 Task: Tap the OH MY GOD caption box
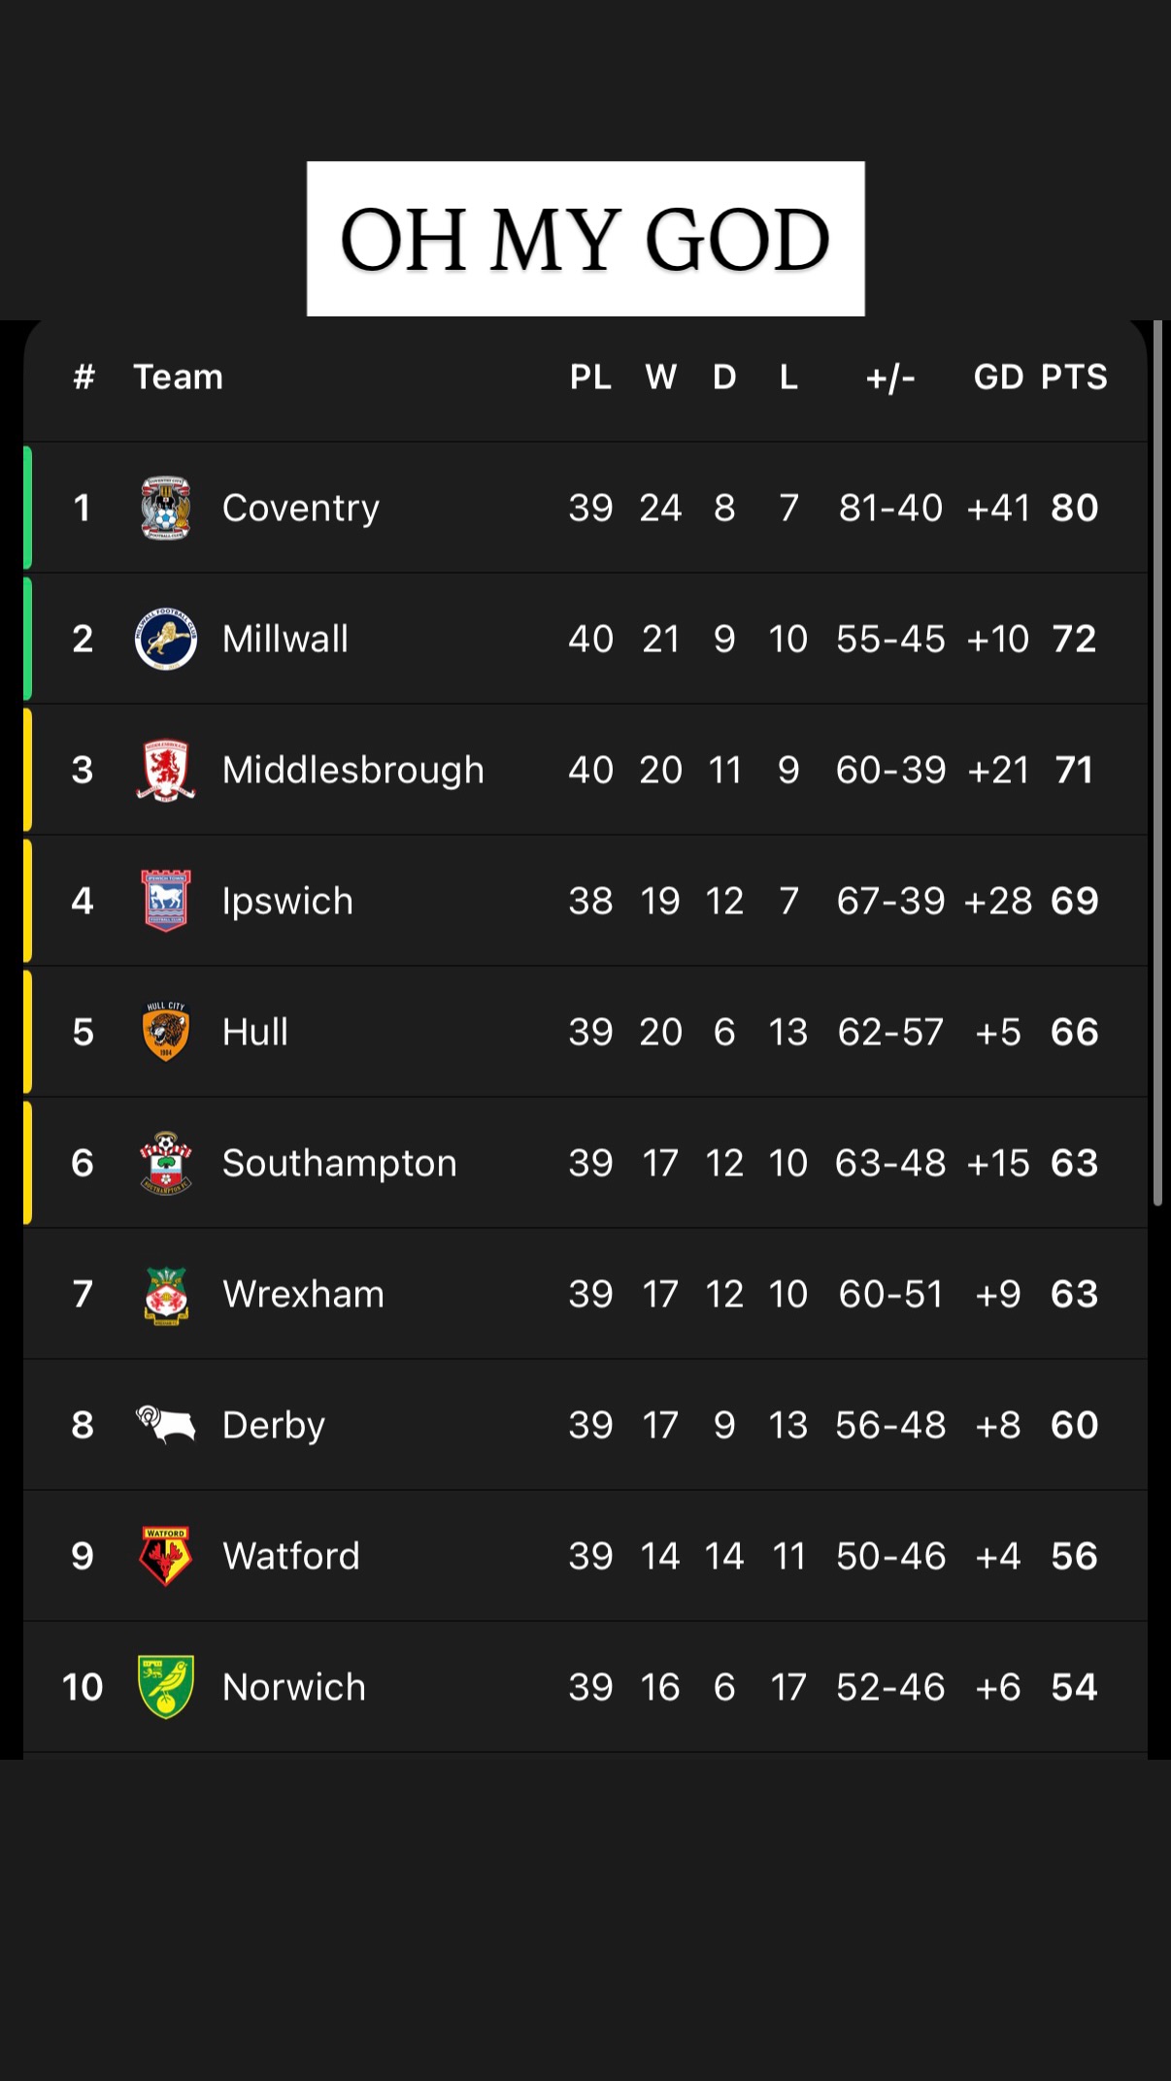[x=585, y=239]
